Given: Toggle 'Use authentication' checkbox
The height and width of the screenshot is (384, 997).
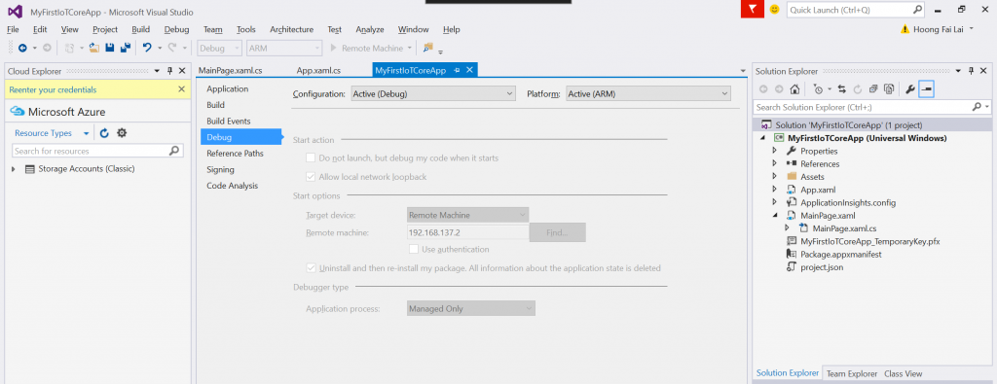Looking at the screenshot, I should tap(413, 249).
